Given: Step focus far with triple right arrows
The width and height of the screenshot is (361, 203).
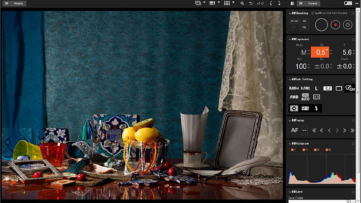Looking at the screenshot, I should 352,130.
